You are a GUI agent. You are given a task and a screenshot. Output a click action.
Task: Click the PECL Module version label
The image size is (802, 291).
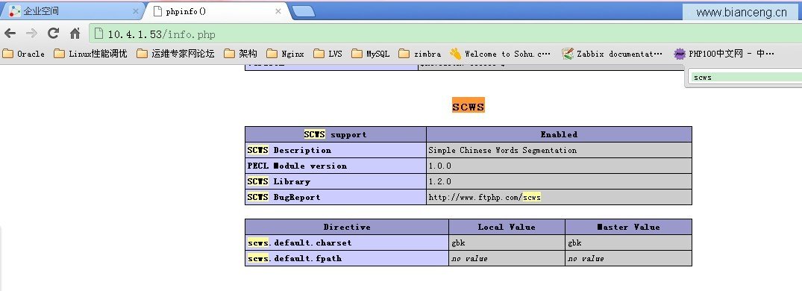point(297,166)
